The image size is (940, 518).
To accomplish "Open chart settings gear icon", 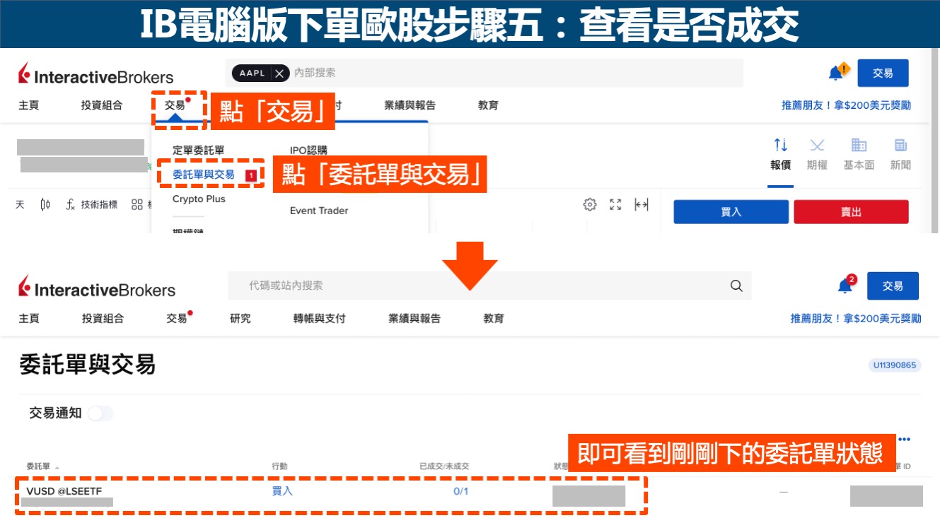I will [x=590, y=205].
